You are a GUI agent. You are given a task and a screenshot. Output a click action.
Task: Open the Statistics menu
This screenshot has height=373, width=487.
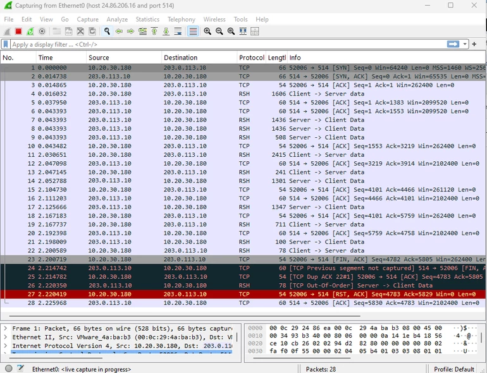(147, 19)
